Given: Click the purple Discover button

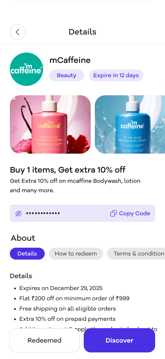Looking at the screenshot, I should (119, 341).
